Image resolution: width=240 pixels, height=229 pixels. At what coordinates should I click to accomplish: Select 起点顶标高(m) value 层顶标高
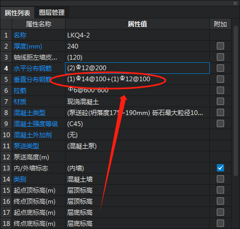tap(137, 190)
